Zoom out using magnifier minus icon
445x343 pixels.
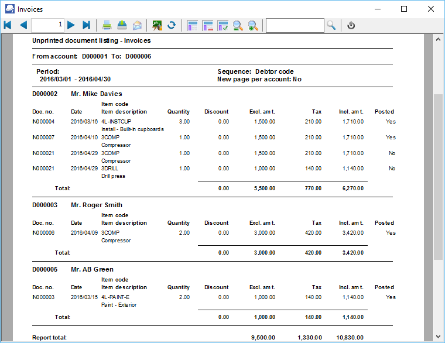[x=238, y=25]
